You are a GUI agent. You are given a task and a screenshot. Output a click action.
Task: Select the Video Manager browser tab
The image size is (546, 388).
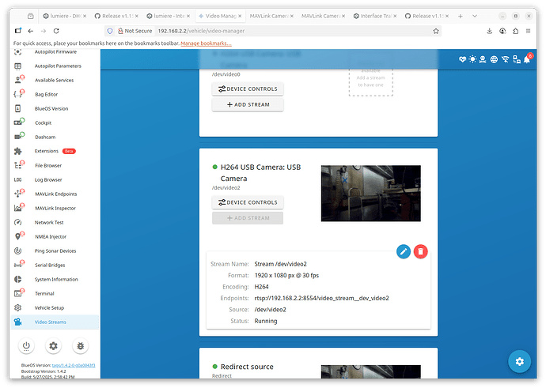point(220,16)
